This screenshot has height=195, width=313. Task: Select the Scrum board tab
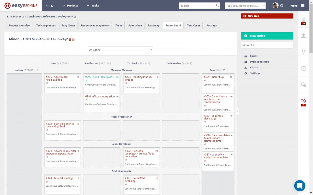(173, 25)
